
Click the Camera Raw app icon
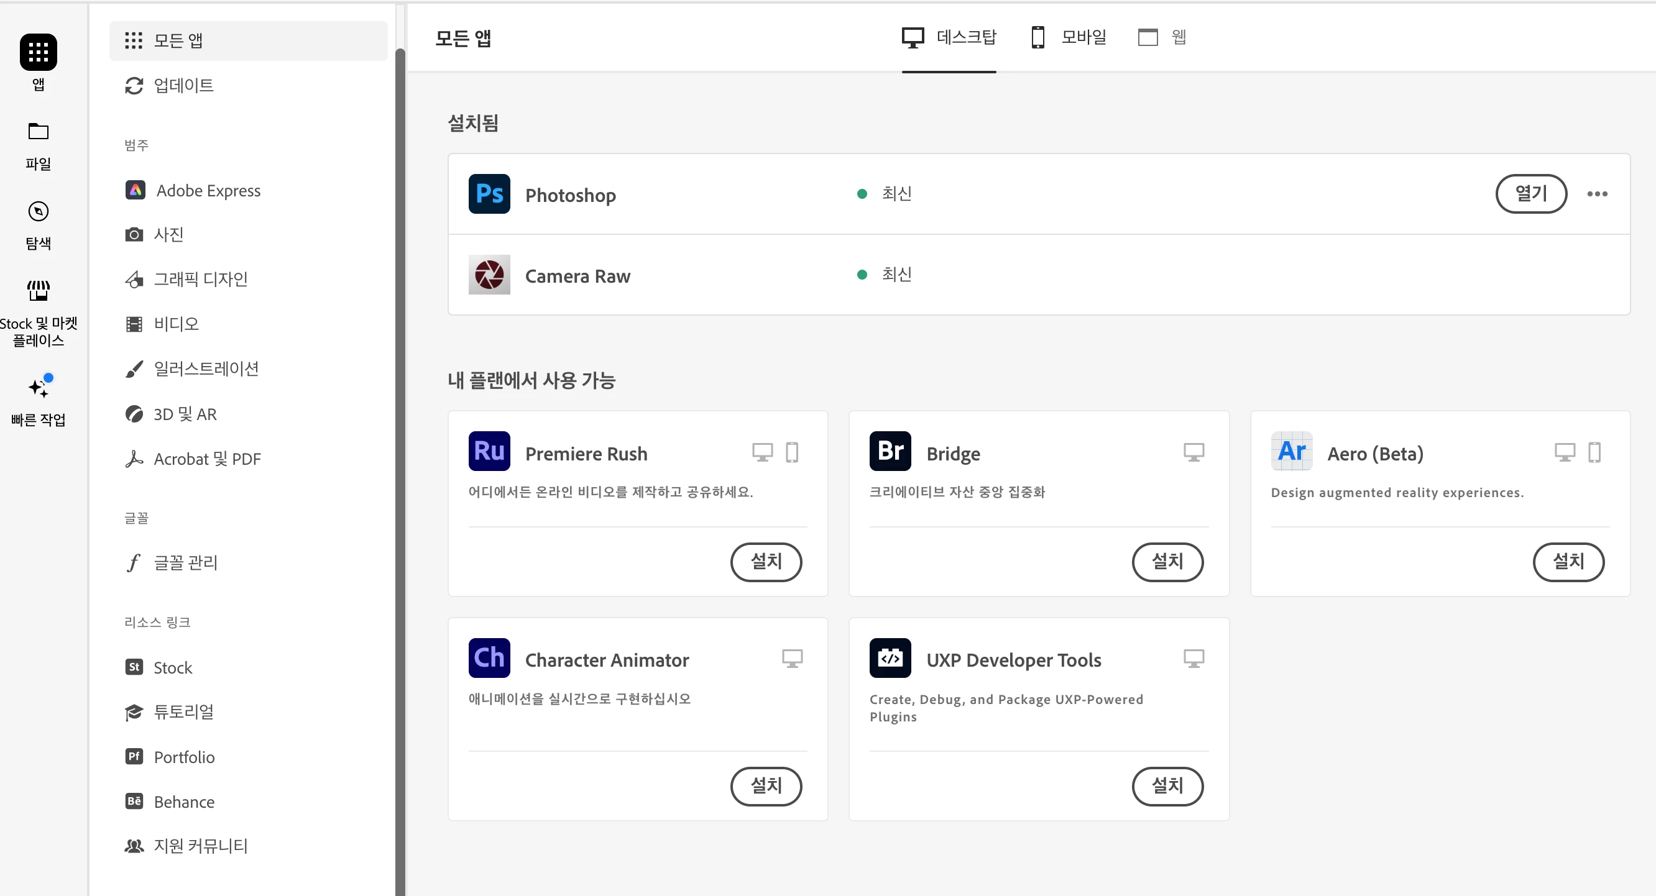pos(489,275)
